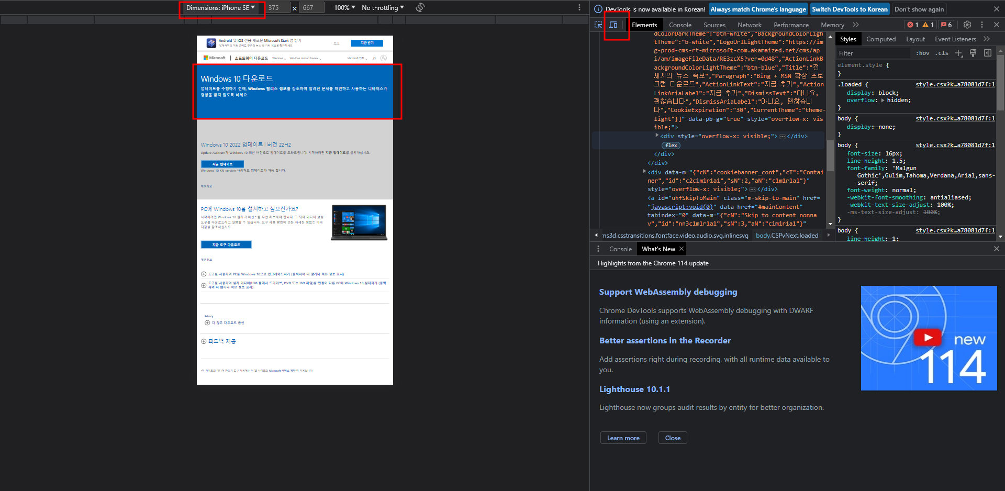
Task: Play the Chrome 114 new video thumbnail
Action: 929,338
